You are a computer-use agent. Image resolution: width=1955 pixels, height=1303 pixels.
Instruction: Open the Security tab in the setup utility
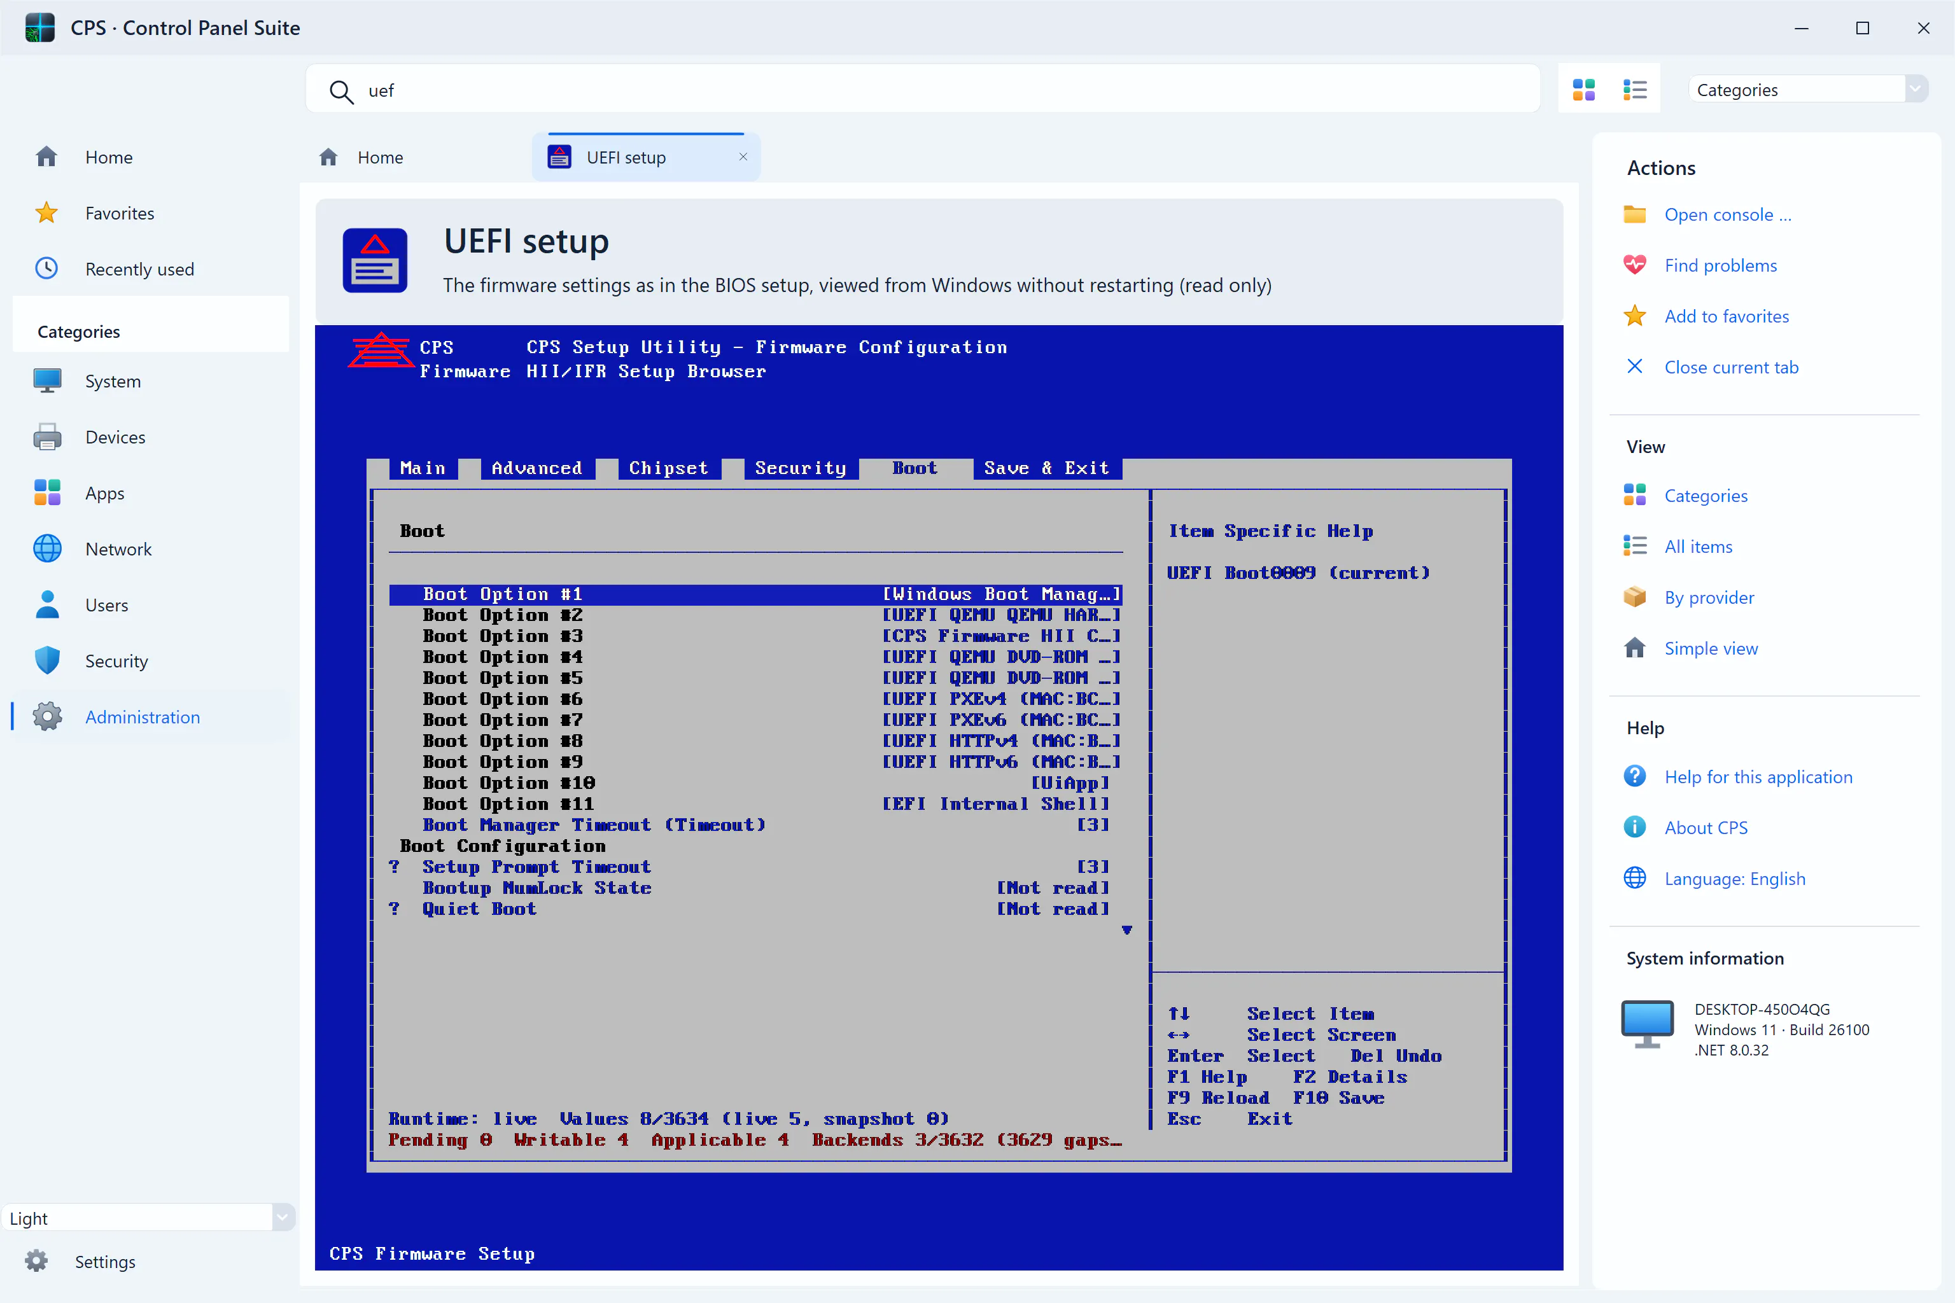pyautogui.click(x=801, y=469)
